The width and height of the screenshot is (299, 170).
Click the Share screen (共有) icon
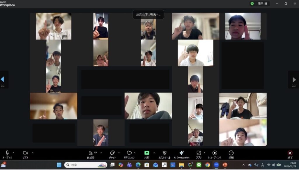[147, 153]
